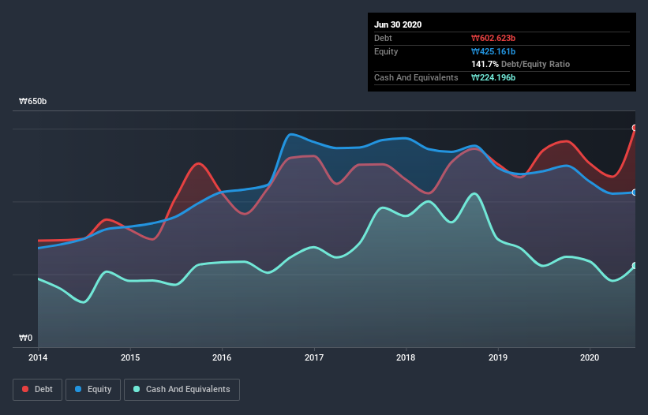Click the 2020 x-axis label

click(590, 357)
